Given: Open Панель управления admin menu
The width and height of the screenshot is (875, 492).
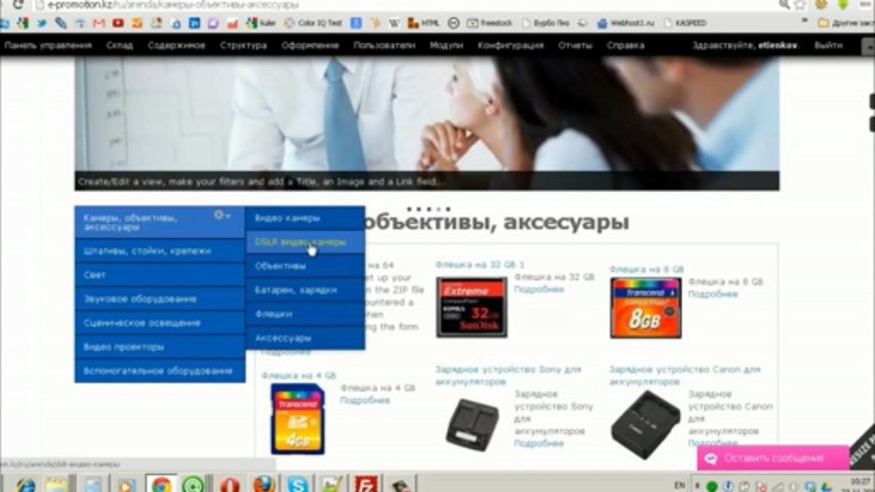Looking at the screenshot, I should click(48, 46).
